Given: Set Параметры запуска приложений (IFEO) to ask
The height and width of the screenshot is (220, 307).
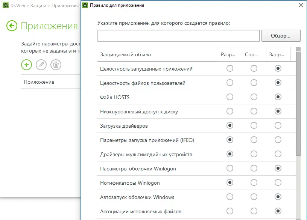Looking at the screenshot, I should [254, 140].
